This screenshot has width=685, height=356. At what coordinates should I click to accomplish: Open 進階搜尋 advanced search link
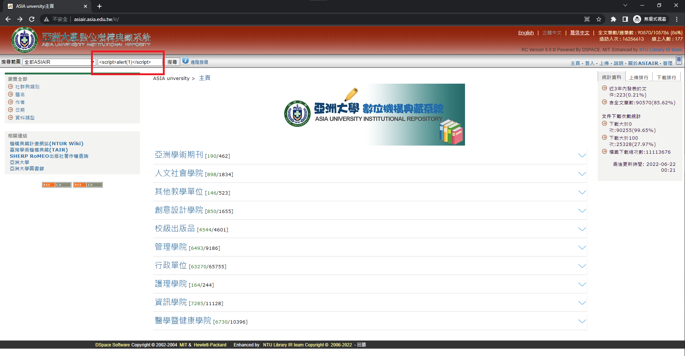coord(199,62)
